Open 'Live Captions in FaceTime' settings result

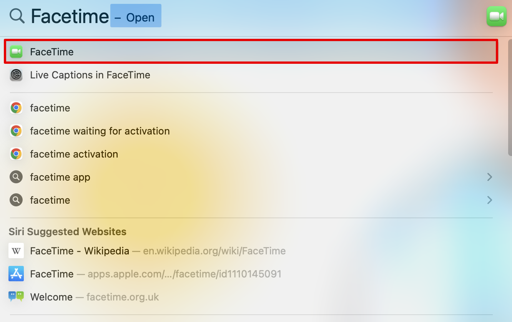tap(251, 75)
